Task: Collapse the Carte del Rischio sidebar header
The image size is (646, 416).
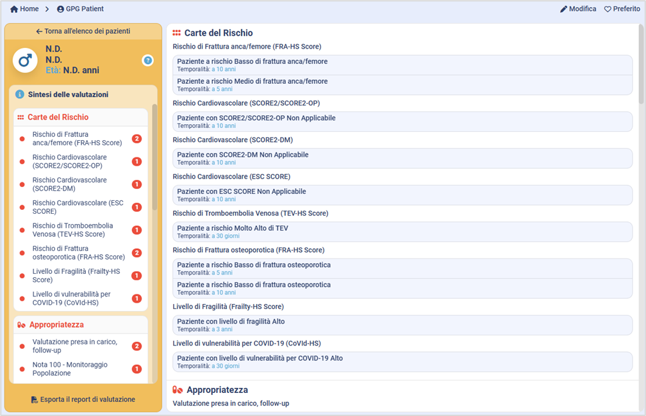Action: [x=58, y=118]
